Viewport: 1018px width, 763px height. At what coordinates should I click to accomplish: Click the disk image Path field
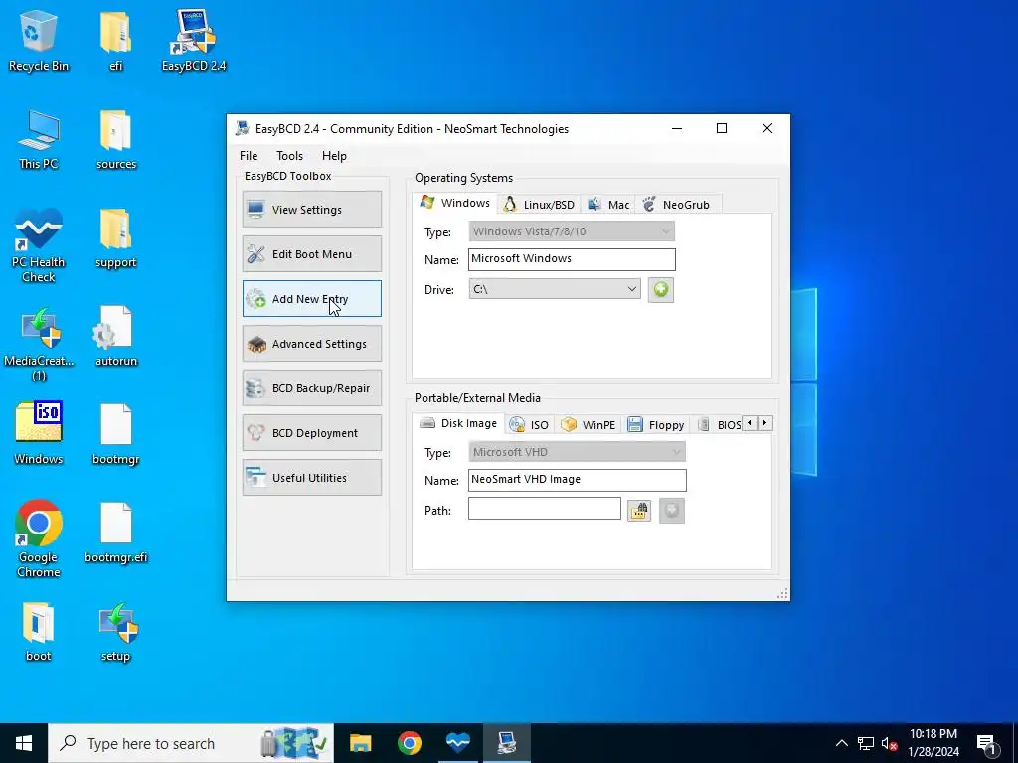pyautogui.click(x=544, y=508)
